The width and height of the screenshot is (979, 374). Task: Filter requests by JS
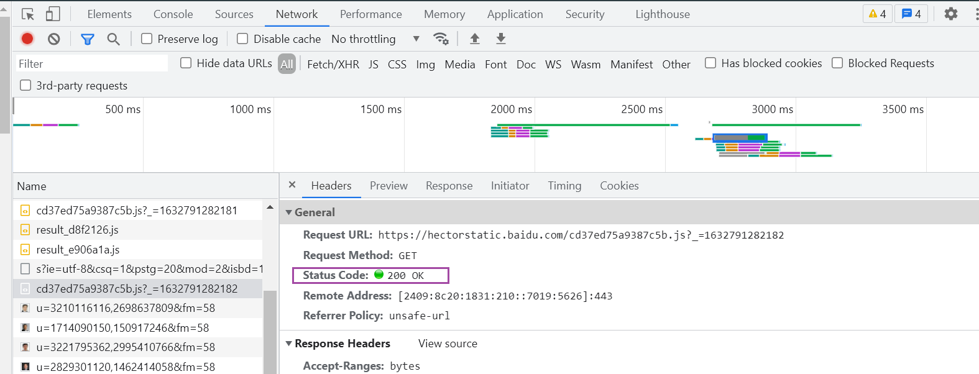373,64
